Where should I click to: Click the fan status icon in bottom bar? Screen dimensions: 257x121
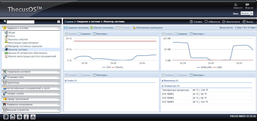[x=19, y=117]
